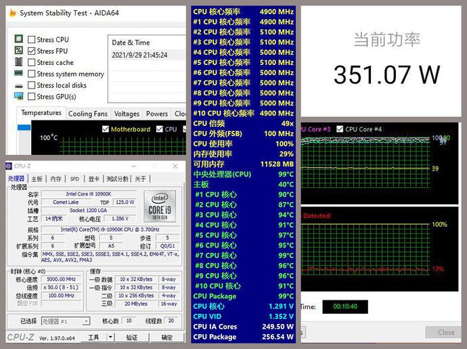Uncheck the Stress FPU checkbox
Image resolution: width=467 pixels, height=349 pixels.
point(31,51)
